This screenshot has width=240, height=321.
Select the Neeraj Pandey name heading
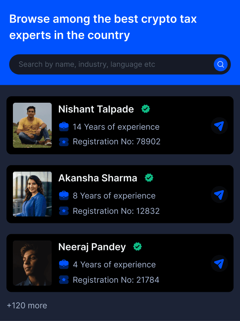click(x=92, y=247)
